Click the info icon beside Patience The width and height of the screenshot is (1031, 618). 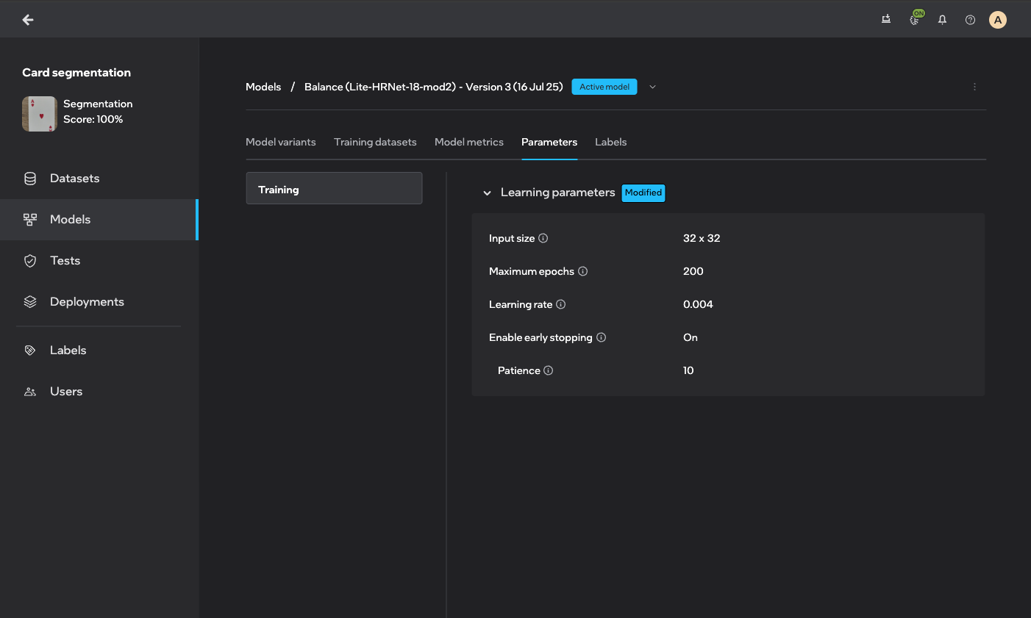coord(548,370)
